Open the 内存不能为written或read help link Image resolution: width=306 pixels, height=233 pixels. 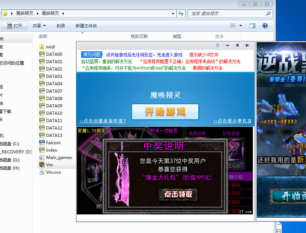pos(134,68)
